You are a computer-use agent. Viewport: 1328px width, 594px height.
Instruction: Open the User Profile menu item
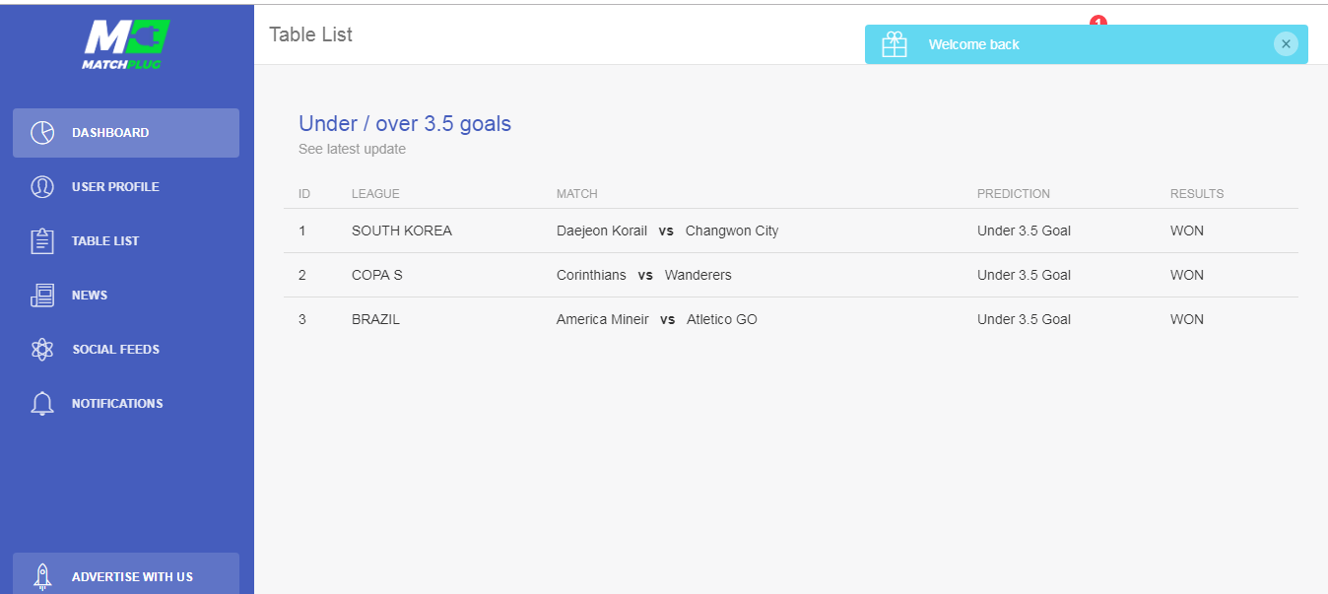click(x=115, y=187)
